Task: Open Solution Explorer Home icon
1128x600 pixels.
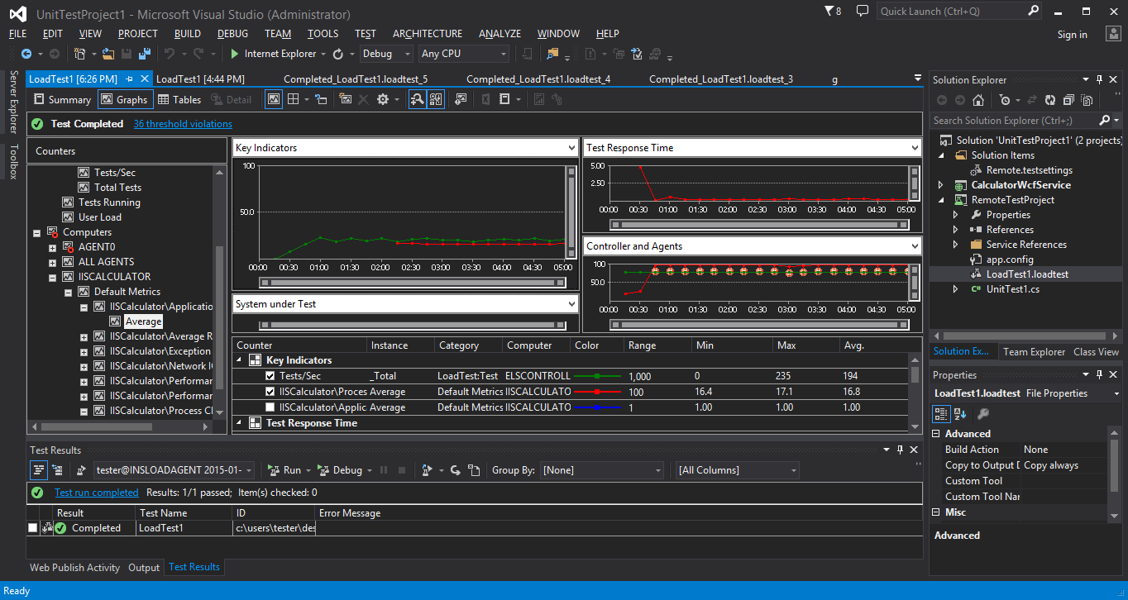Action: (978, 100)
